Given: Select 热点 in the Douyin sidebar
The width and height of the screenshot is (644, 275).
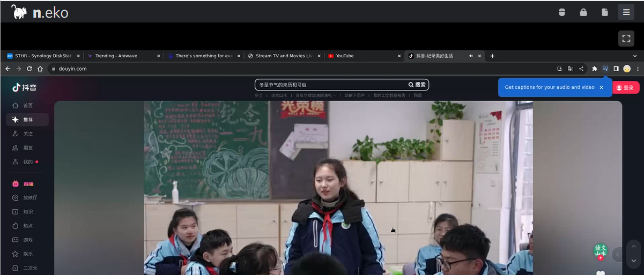Looking at the screenshot, I should pyautogui.click(x=28, y=226).
